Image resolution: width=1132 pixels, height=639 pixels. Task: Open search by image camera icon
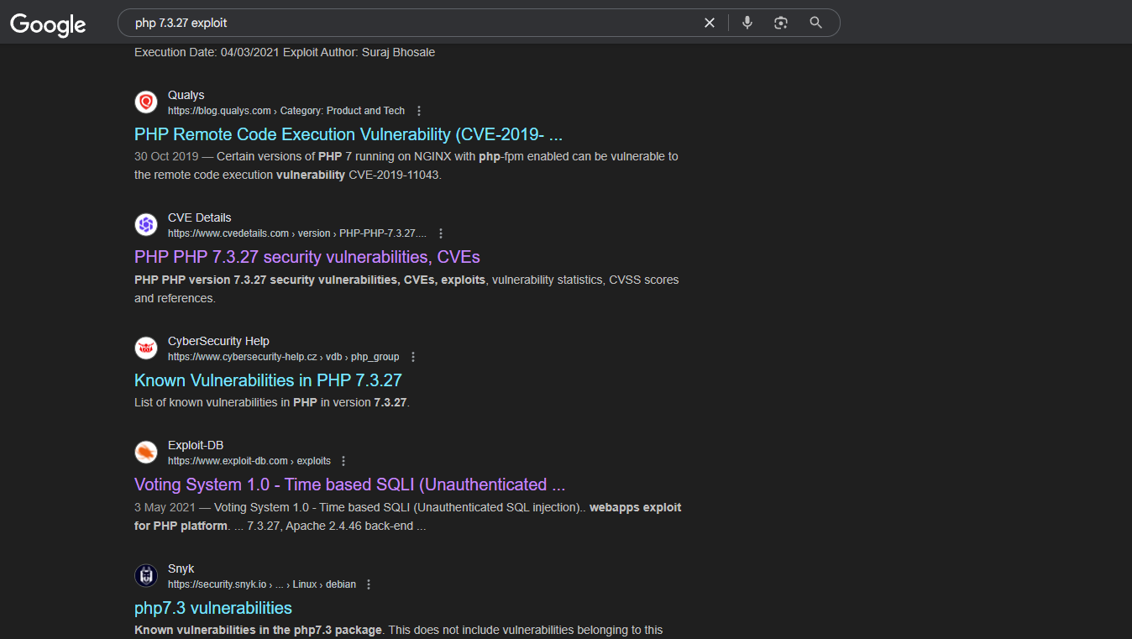781,23
